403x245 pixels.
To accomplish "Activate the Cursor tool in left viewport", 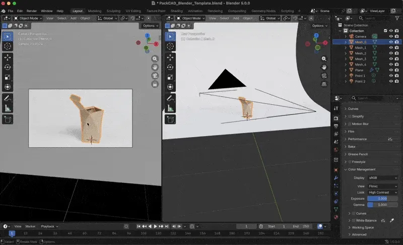I will 8,46.
